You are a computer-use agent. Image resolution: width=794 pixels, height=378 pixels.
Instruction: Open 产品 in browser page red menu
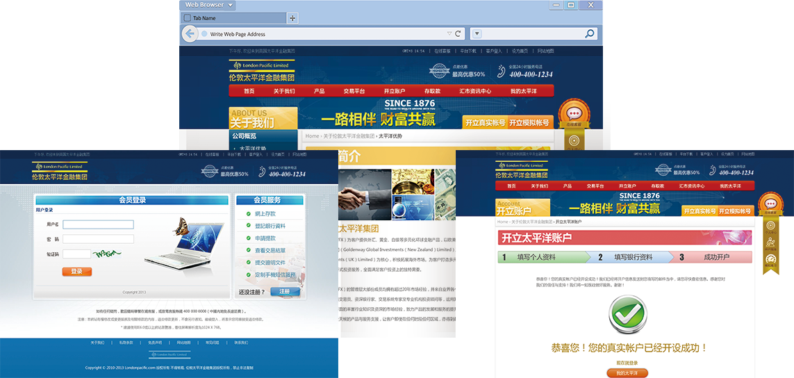[x=319, y=91]
